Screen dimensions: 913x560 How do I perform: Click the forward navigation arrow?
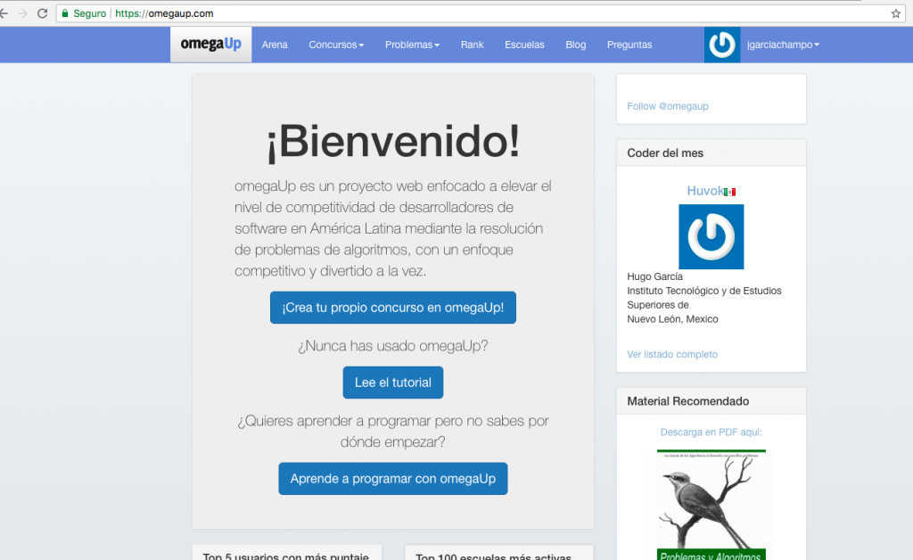click(22, 13)
